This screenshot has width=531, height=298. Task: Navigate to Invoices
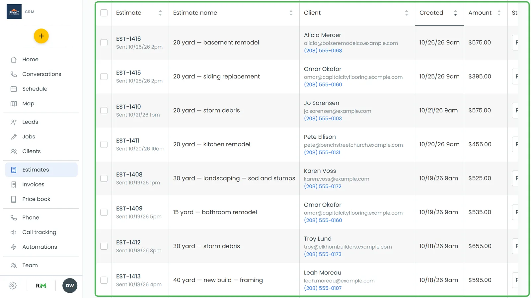click(x=41, y=184)
